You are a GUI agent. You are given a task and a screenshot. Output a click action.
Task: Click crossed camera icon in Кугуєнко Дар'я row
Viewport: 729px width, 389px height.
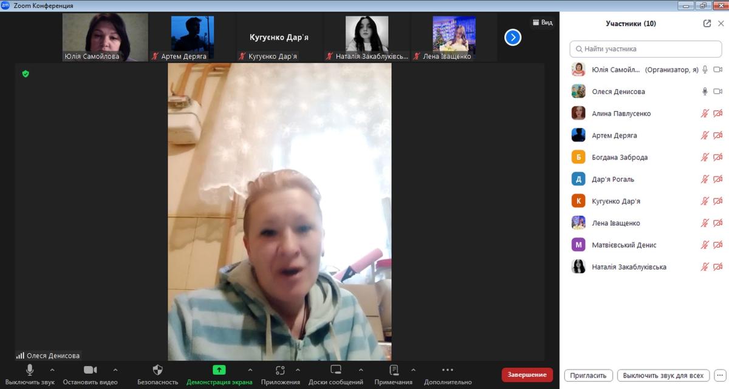click(717, 201)
